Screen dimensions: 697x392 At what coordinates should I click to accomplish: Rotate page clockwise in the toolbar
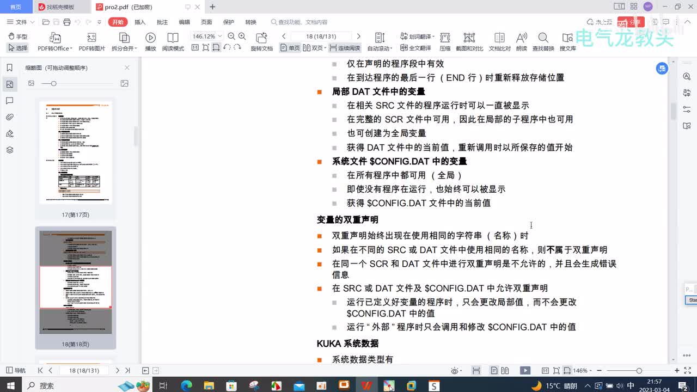point(237,48)
